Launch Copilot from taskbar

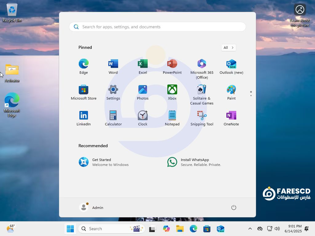click(166, 229)
